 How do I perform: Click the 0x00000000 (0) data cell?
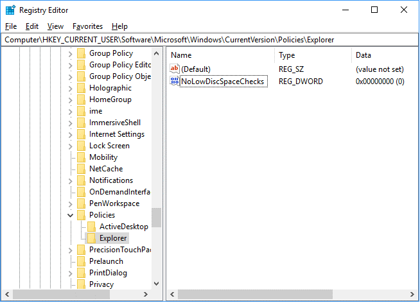[x=380, y=82]
